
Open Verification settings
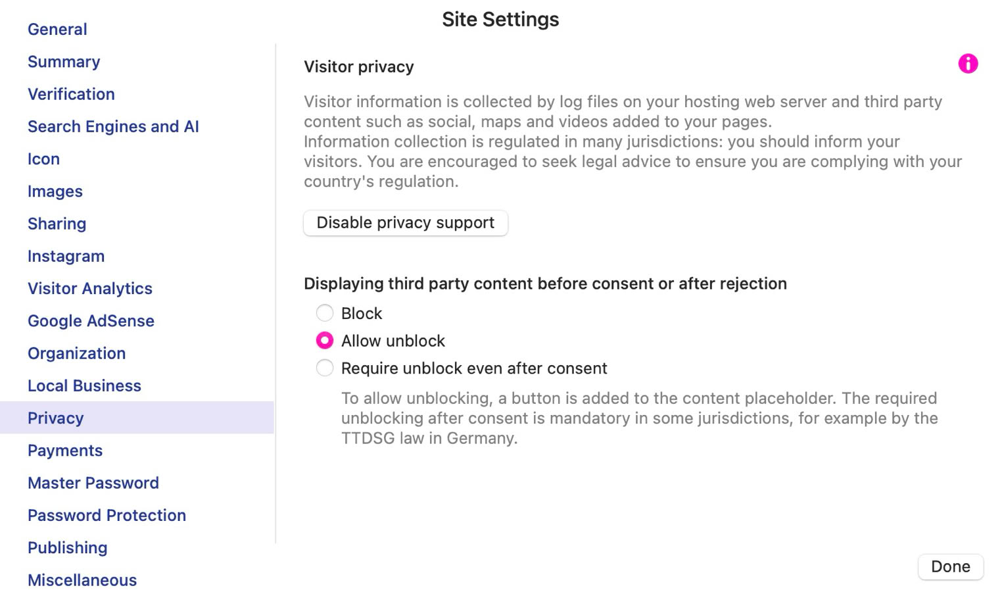pyautogui.click(x=71, y=94)
